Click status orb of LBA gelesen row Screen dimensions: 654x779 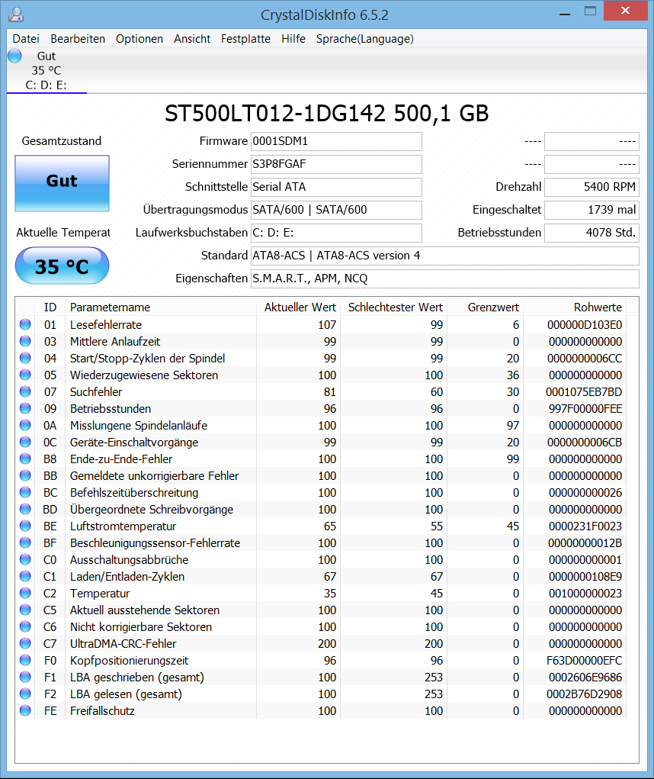[x=25, y=694]
